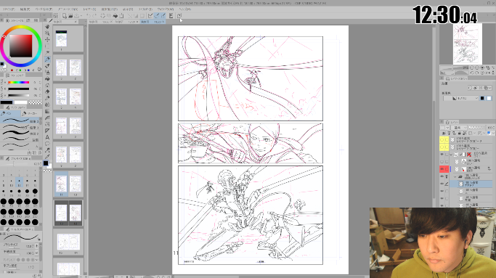This screenshot has width=496, height=278.
Task: Select the Balloon speech bubble tool
Action: click(x=47, y=144)
